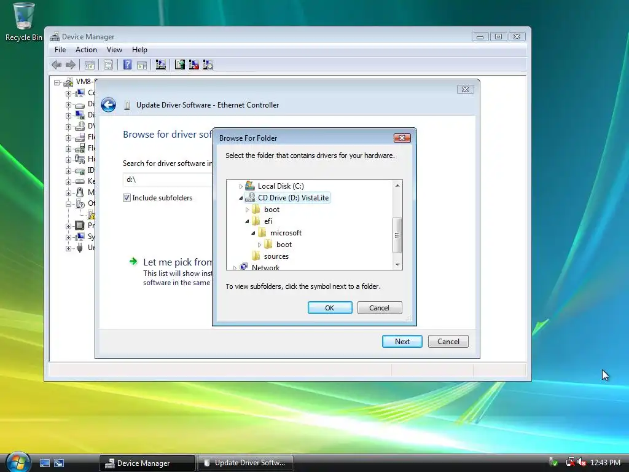Image resolution: width=629 pixels, height=472 pixels.
Task: Select the sources folder label
Action: click(276, 256)
